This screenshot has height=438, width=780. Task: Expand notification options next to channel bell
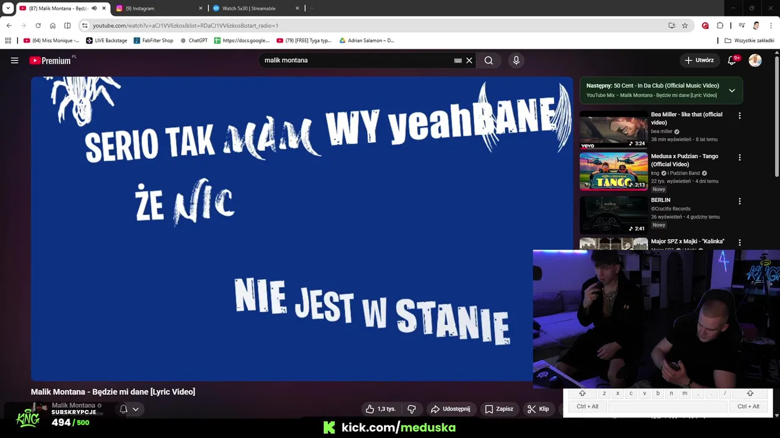(x=136, y=409)
